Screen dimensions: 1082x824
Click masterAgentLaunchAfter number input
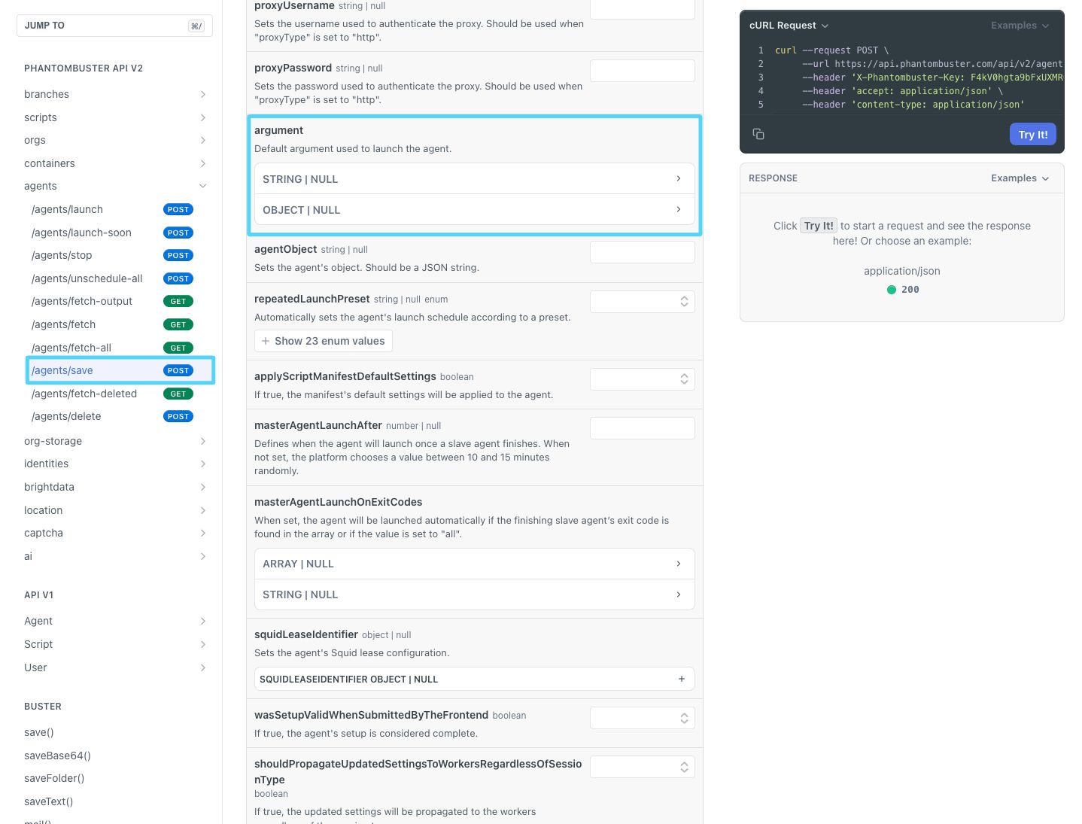[643, 428]
